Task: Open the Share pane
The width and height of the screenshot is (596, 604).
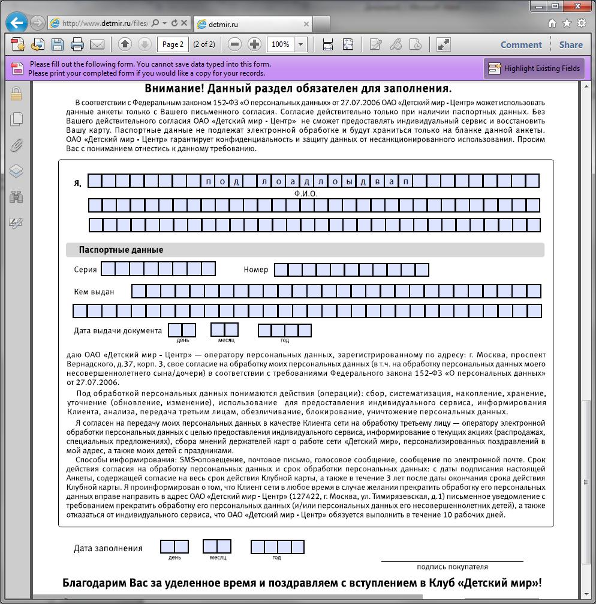Action: click(571, 44)
